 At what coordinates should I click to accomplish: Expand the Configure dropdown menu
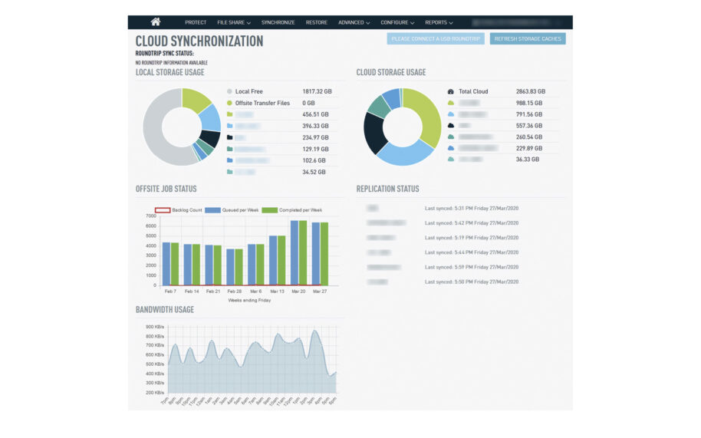[x=397, y=22]
